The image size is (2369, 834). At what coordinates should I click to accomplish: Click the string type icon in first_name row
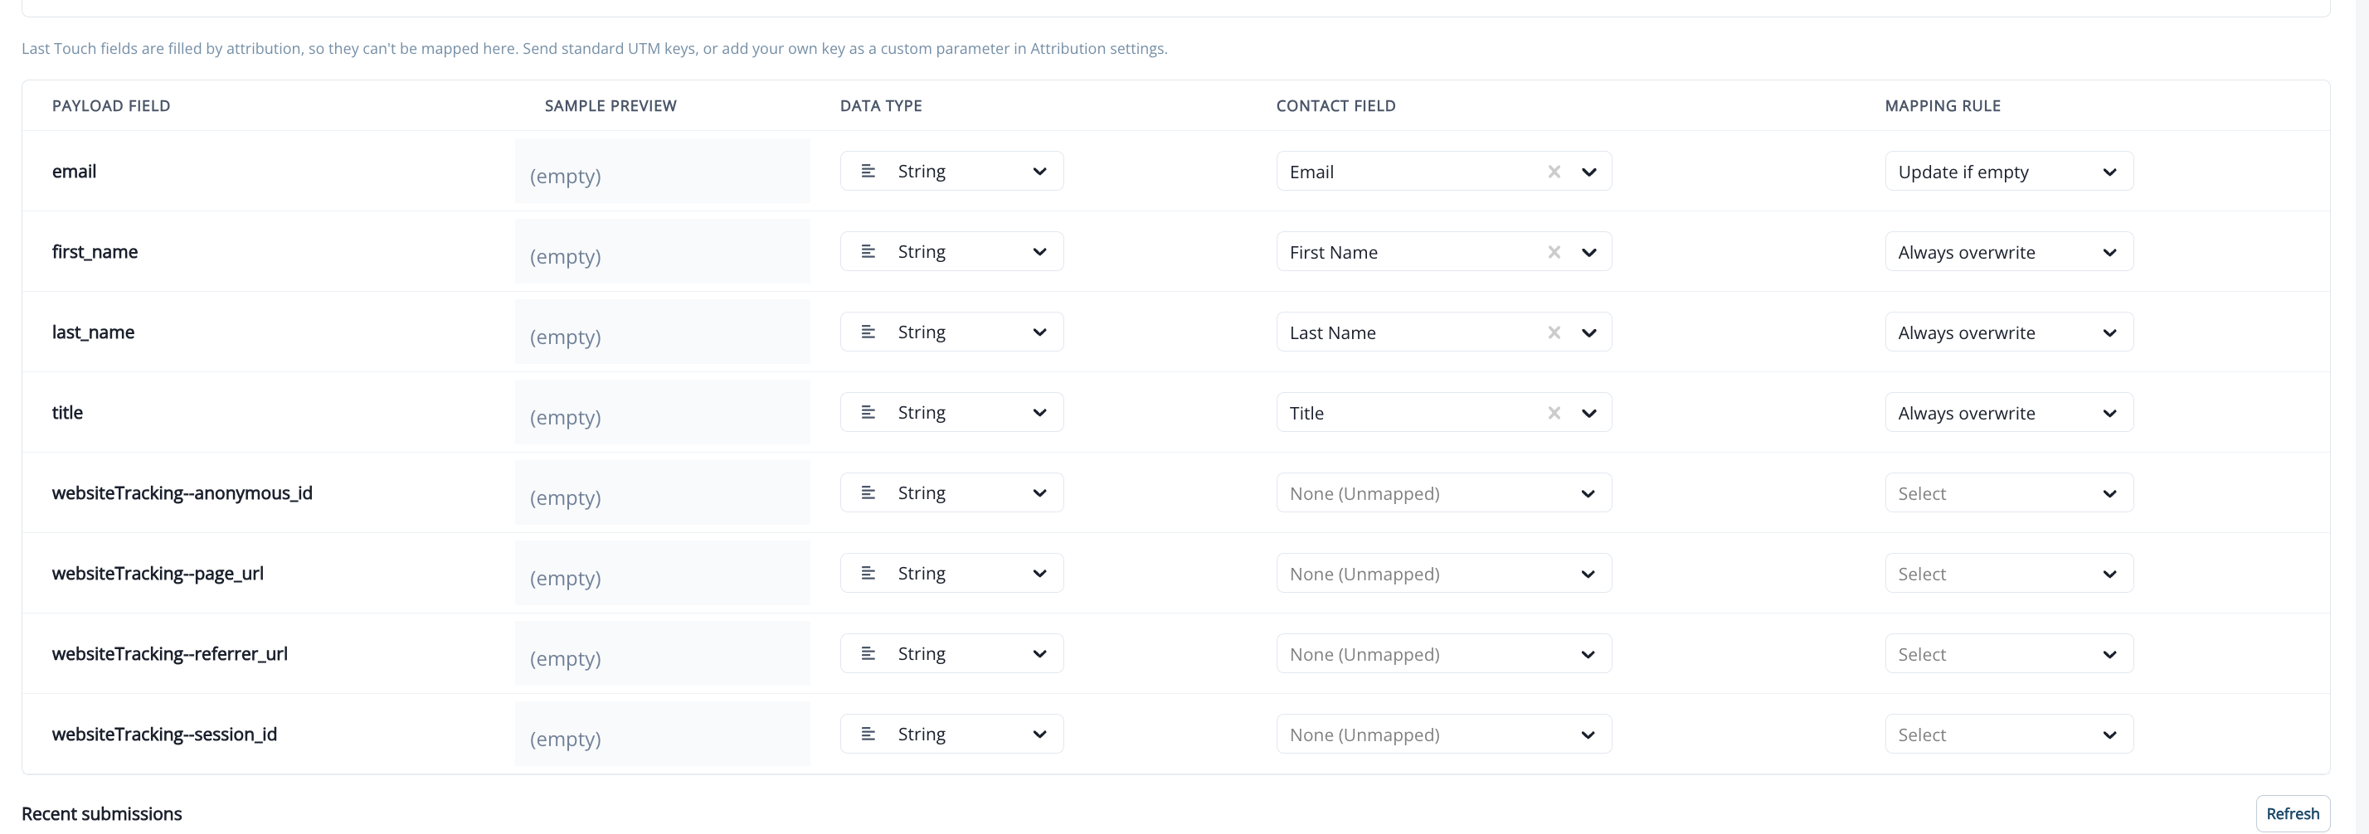[868, 251]
